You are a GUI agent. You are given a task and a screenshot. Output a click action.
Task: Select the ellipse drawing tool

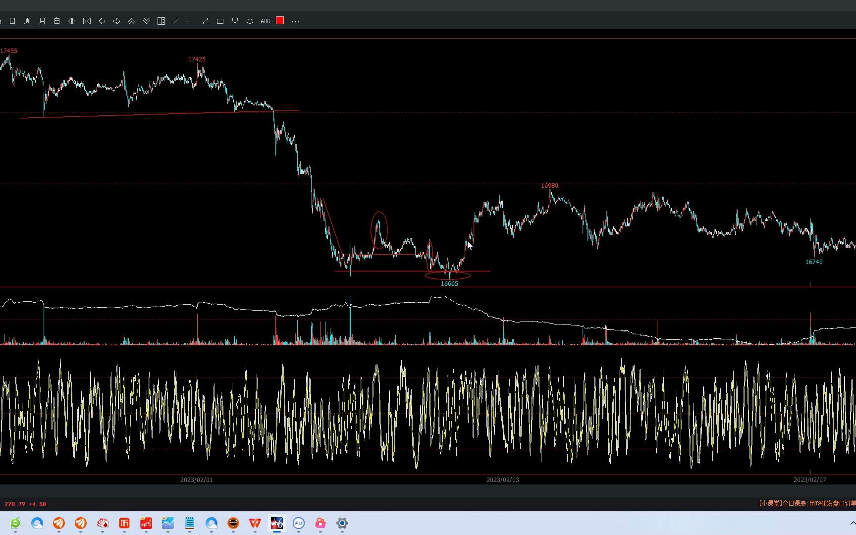tap(250, 21)
